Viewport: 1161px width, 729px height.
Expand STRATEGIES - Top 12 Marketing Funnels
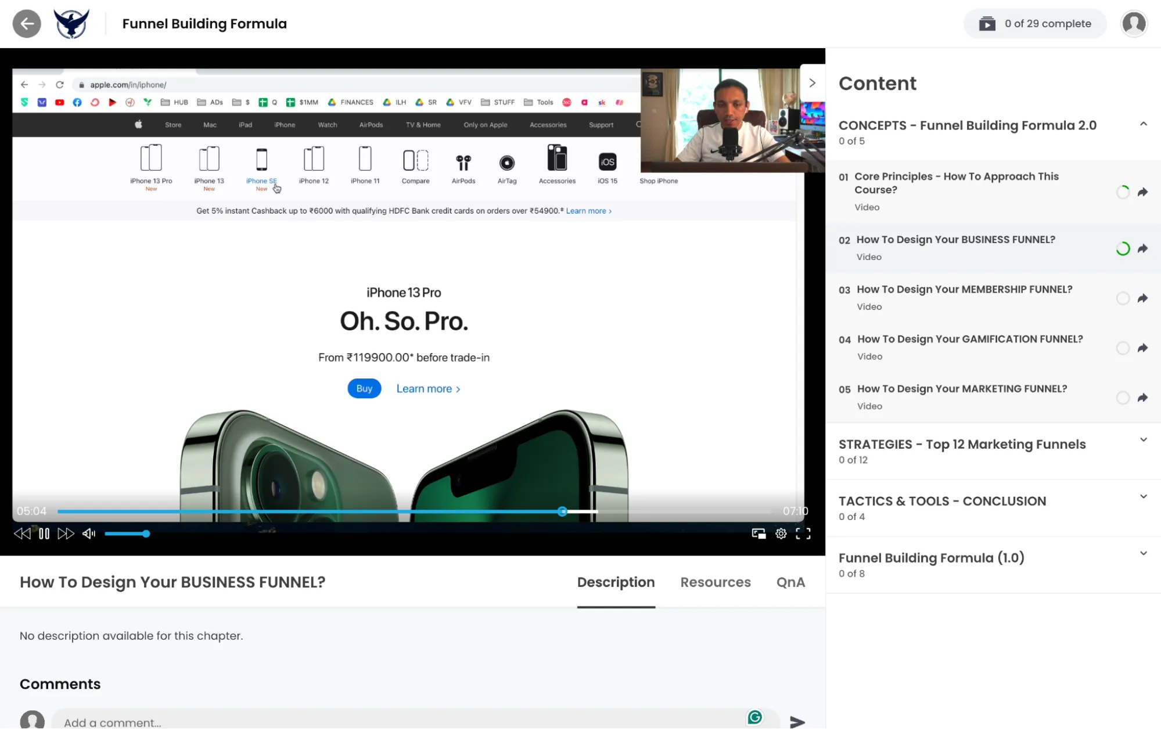(1143, 439)
